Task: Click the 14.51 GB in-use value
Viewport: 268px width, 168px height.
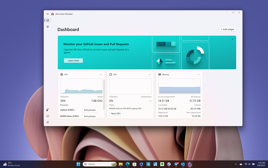Action: 163,101
